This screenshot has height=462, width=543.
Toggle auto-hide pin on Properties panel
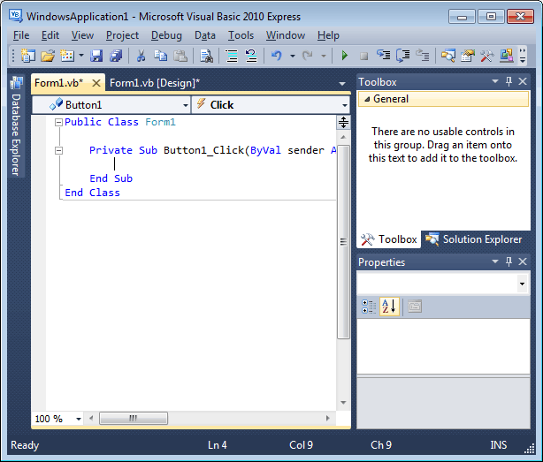click(x=509, y=261)
